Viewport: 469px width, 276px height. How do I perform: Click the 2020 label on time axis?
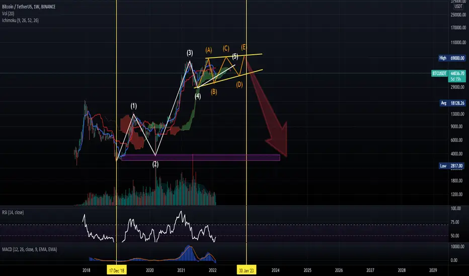point(150,270)
